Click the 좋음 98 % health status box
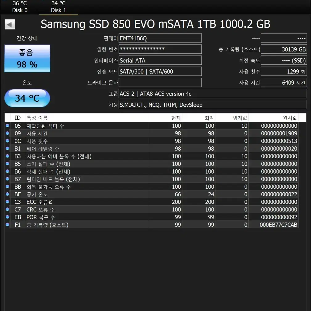This screenshot has width=311, height=311. (27, 58)
